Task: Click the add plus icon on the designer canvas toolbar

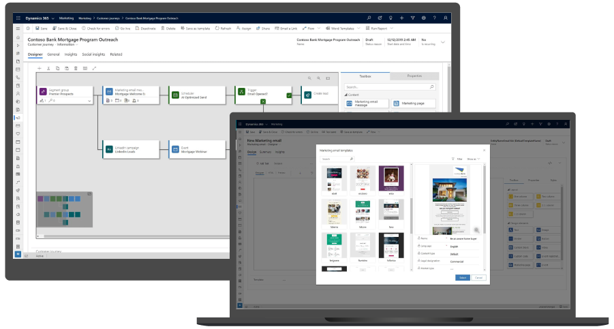Action: [x=39, y=69]
